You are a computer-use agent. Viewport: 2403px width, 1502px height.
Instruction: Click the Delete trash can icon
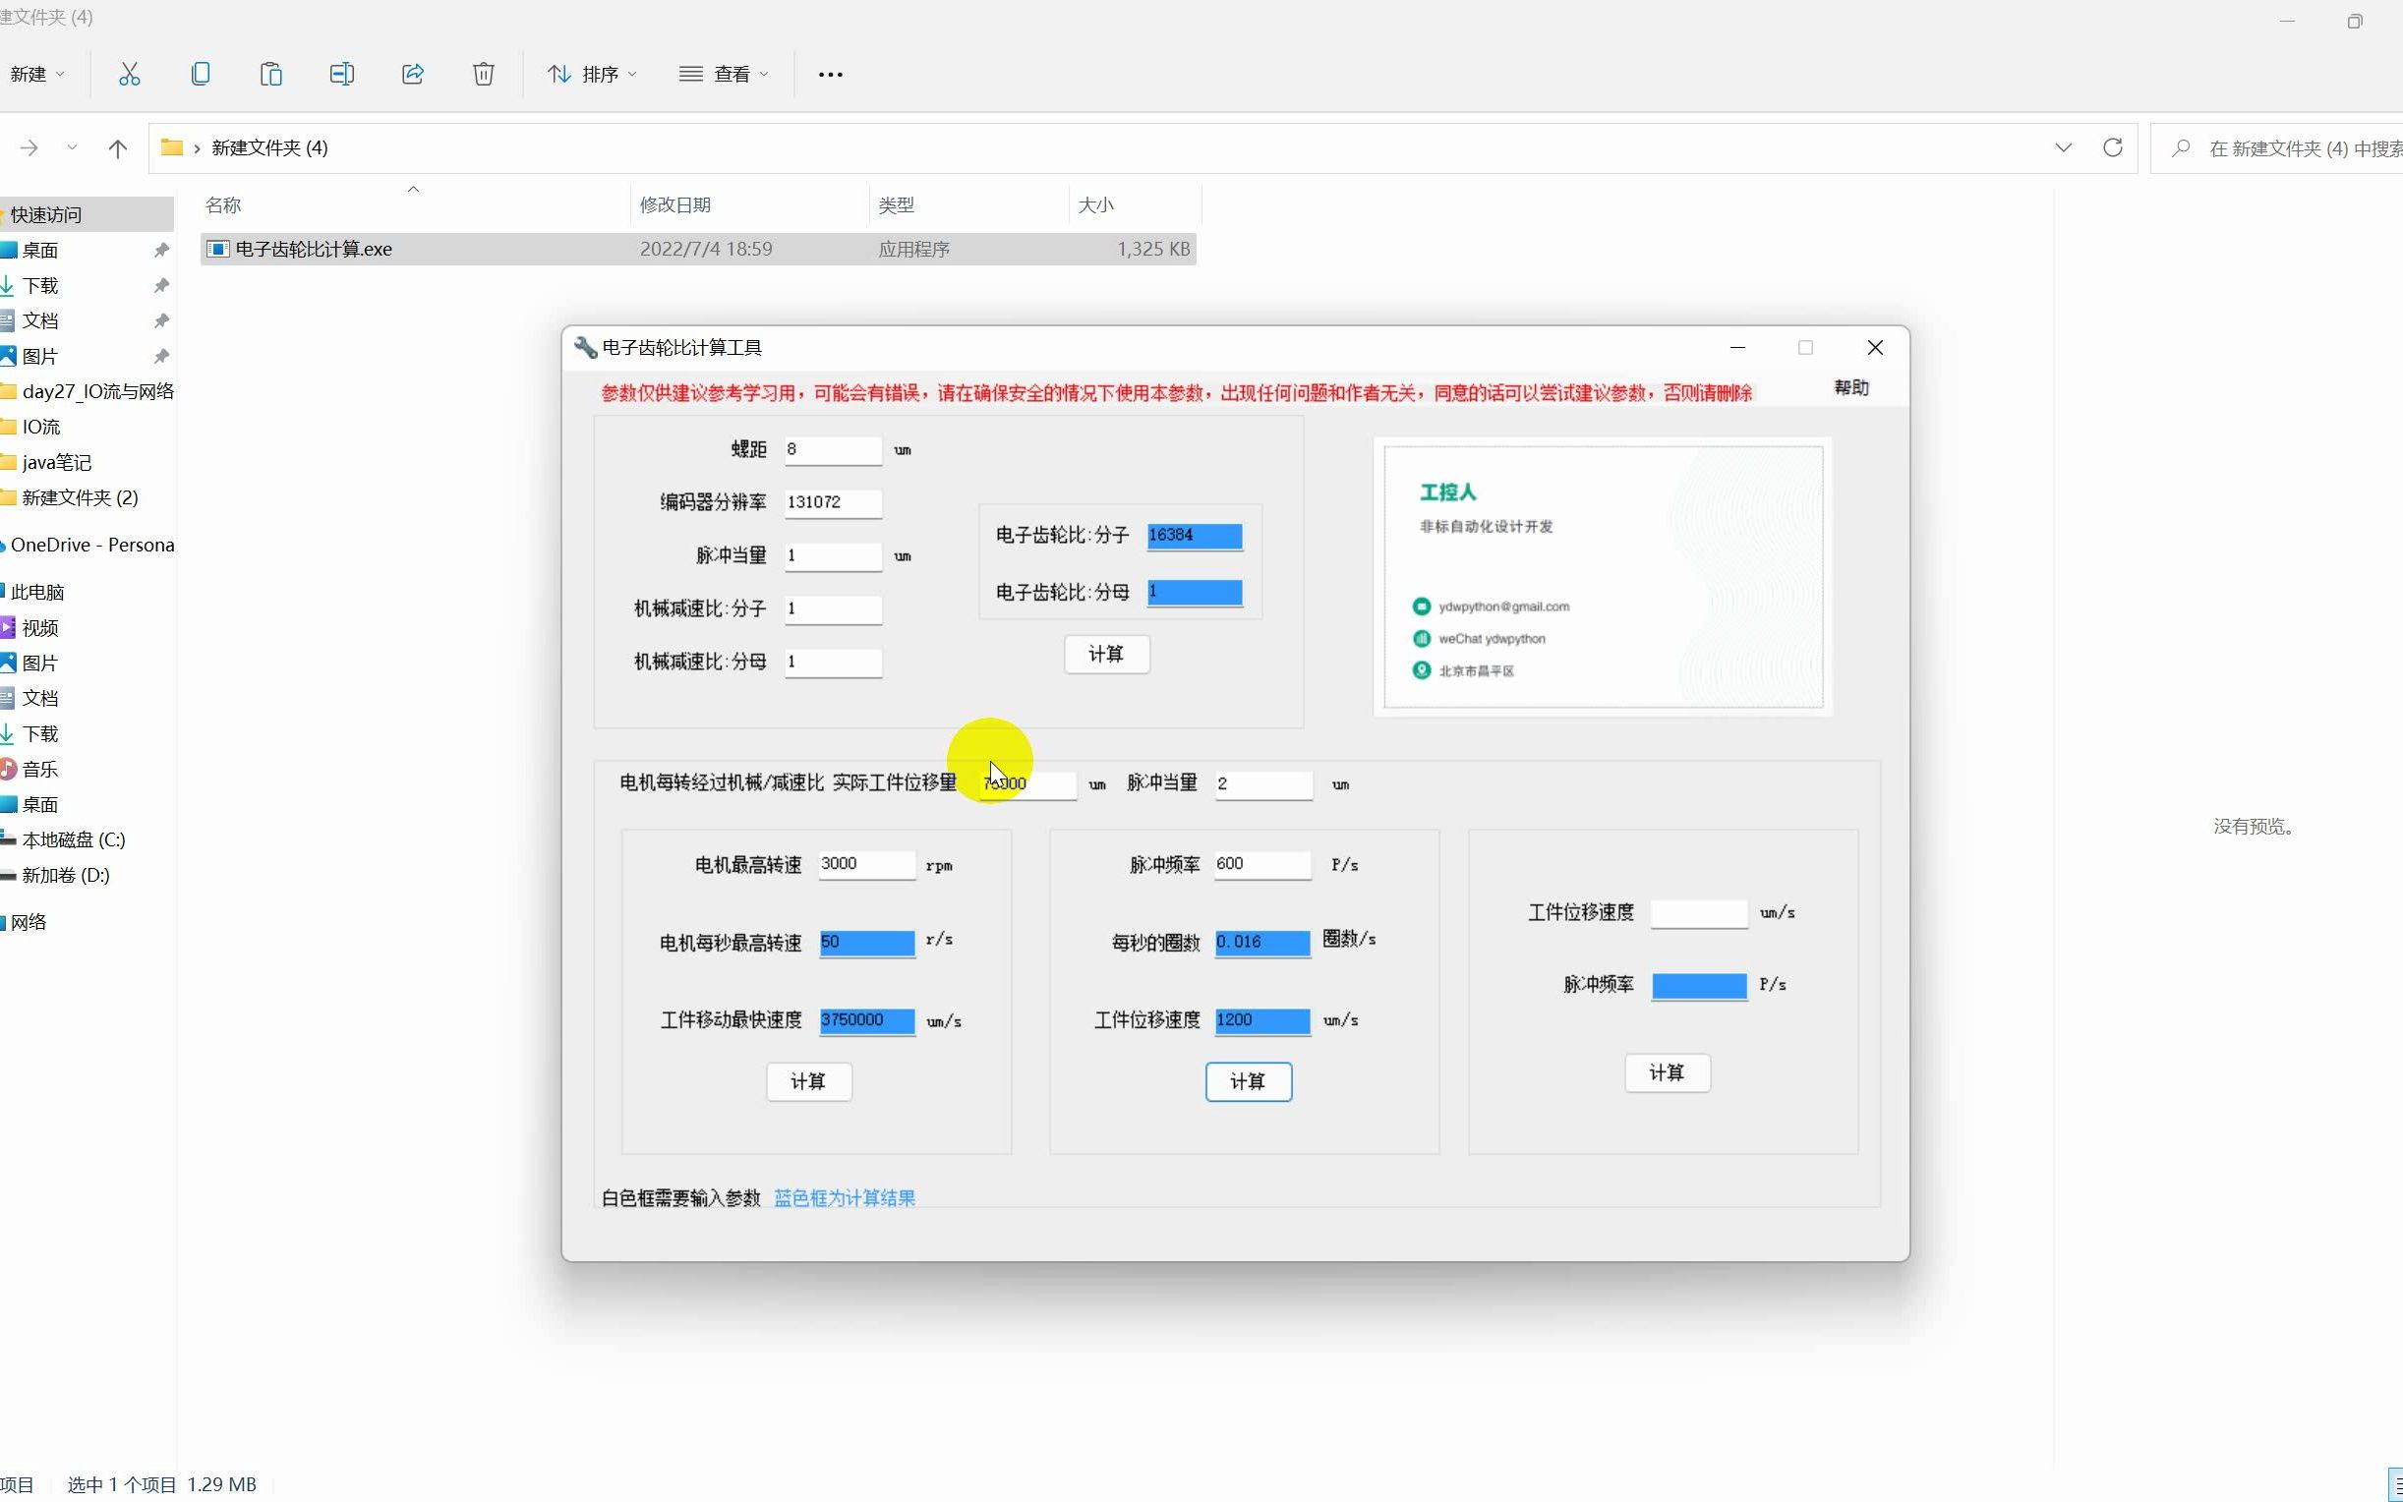point(483,75)
